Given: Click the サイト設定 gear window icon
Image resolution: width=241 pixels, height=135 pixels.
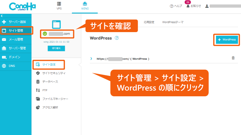Looking at the screenshot, I should pyautogui.click(x=38, y=64).
